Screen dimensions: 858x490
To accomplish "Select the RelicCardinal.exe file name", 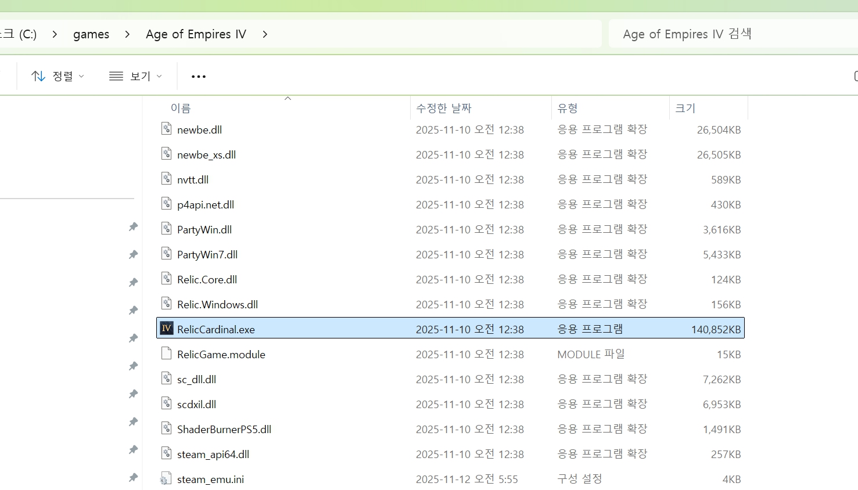I will 216,330.
